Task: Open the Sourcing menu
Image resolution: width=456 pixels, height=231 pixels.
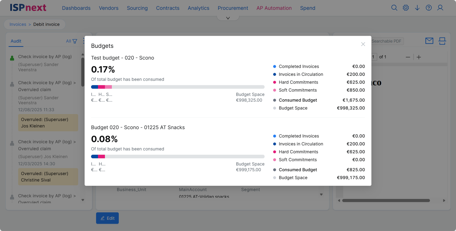Action: pos(137,8)
